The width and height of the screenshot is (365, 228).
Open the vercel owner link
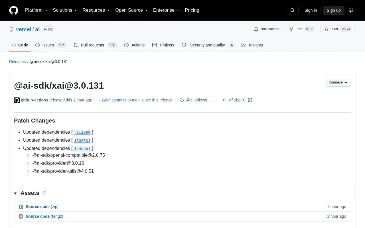point(23,29)
